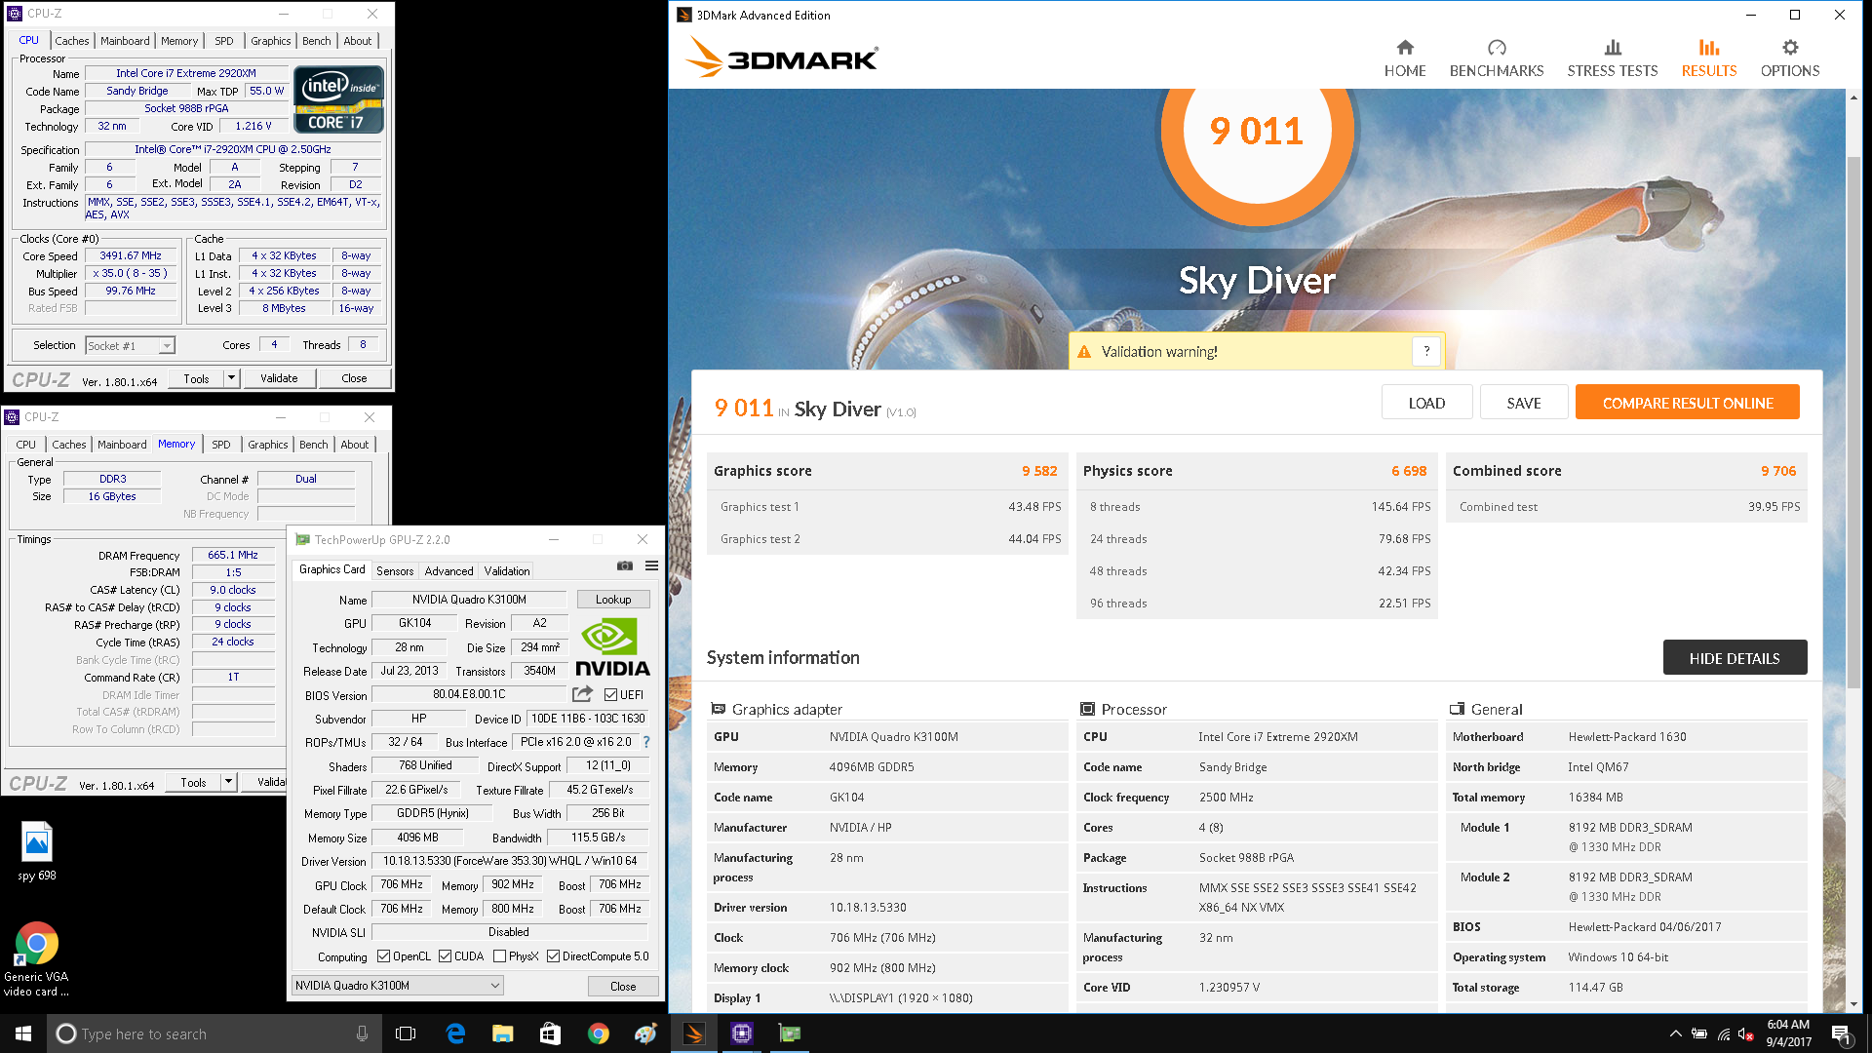Viewport: 1872px width, 1053px height.
Task: Show hidden system tray icons chevron
Action: [x=1675, y=1033]
